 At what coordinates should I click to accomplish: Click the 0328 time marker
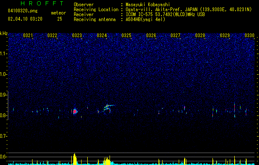200,35
